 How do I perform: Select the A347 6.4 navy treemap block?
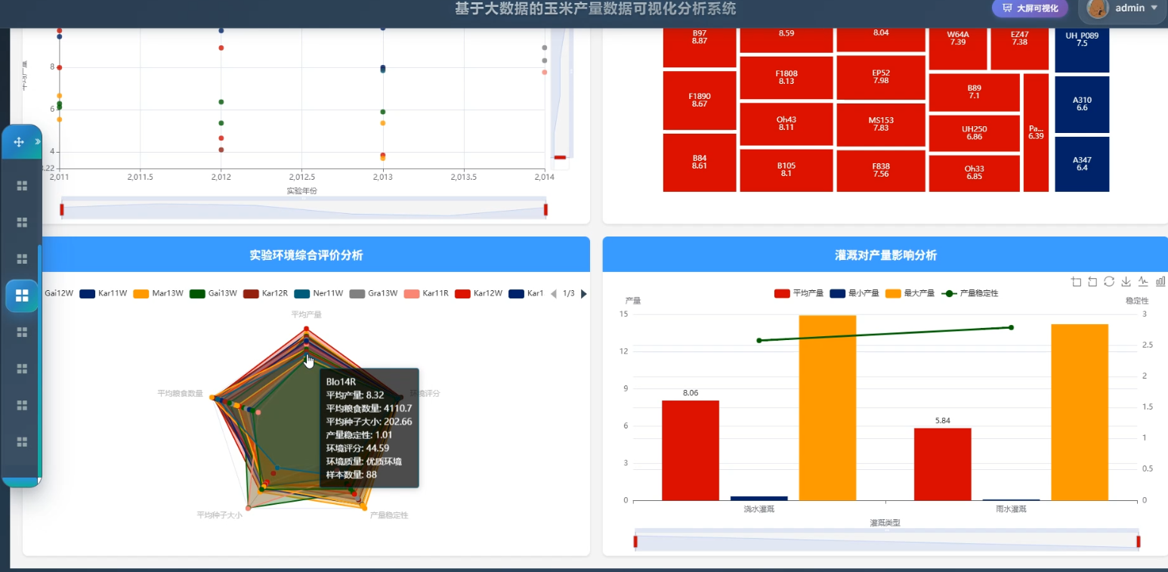[x=1082, y=164]
